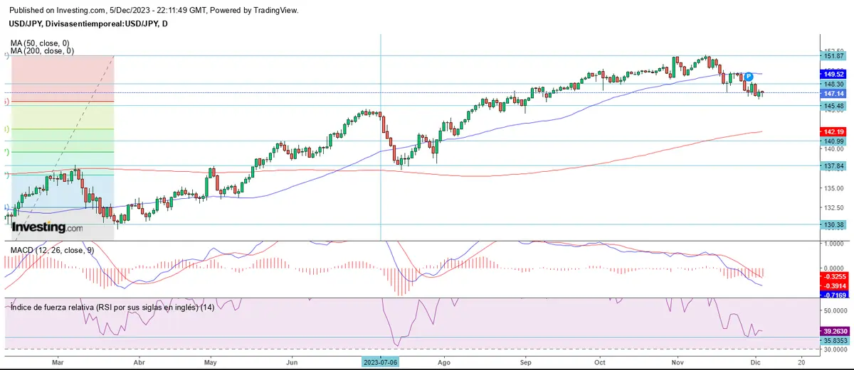The width and height of the screenshot is (854, 370).
Task: Click the 137.84 horizontal level label
Action: [x=833, y=165]
